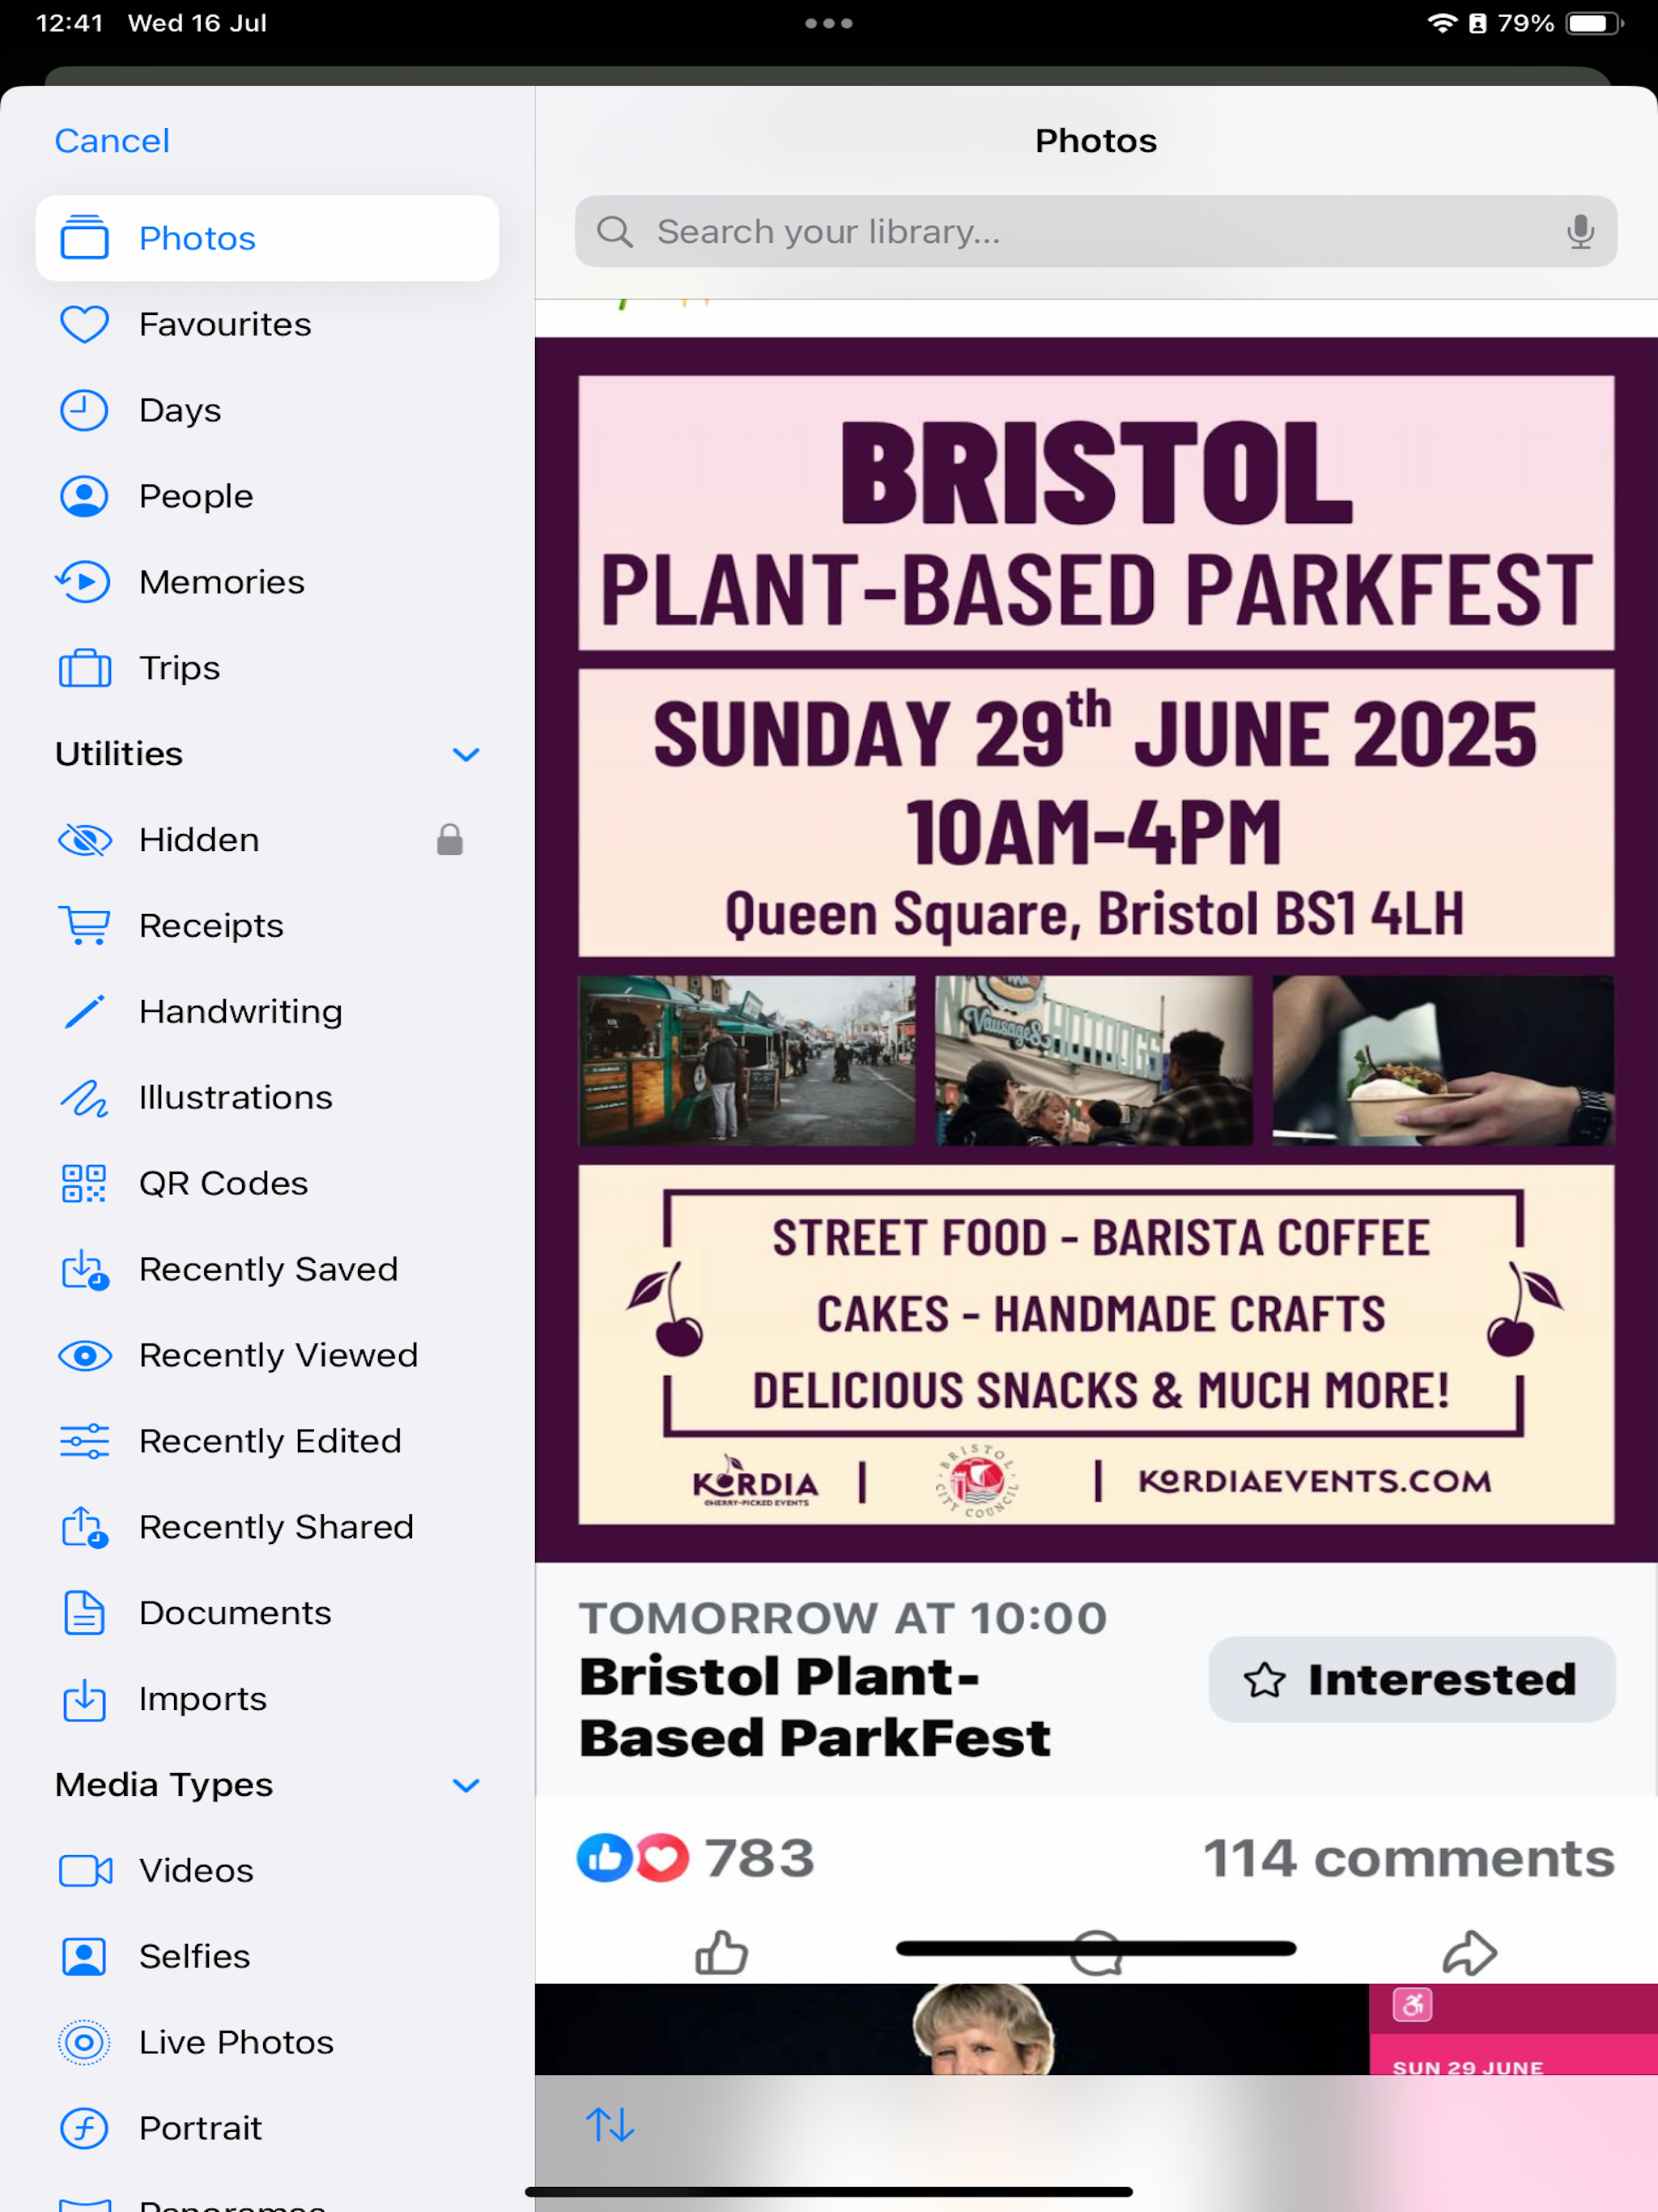Cancel the photo picker
The image size is (1658, 2212).
pos(112,141)
